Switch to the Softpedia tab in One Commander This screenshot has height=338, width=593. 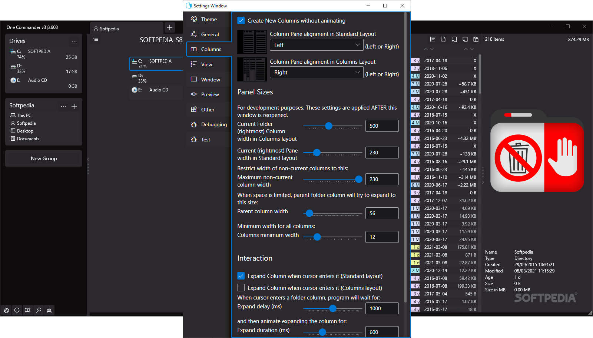tap(127, 29)
